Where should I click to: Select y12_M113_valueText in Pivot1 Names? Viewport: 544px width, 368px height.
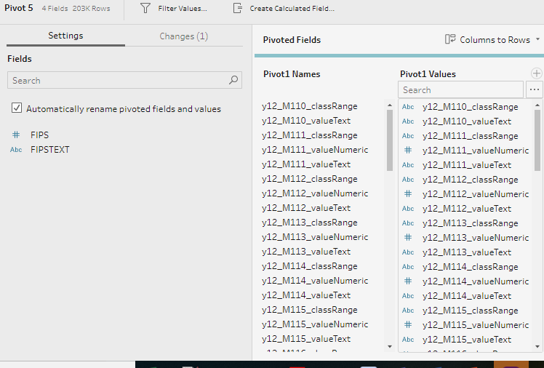306,252
